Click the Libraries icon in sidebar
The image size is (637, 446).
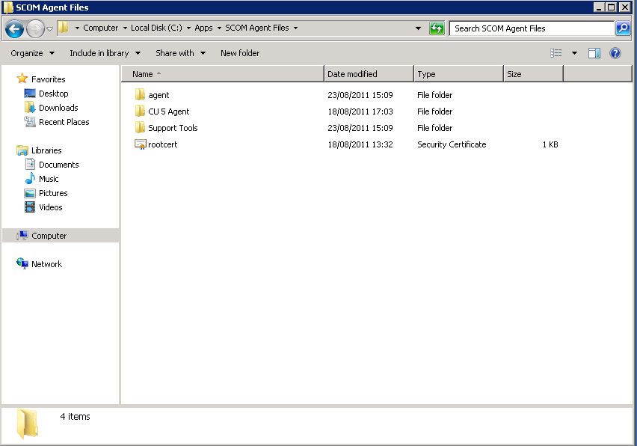click(x=22, y=150)
